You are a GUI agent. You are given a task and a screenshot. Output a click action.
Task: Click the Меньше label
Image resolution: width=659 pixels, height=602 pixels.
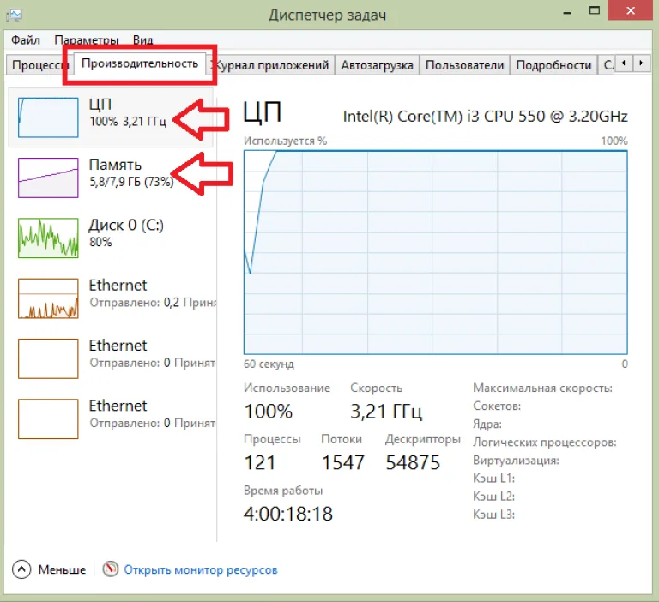(x=62, y=569)
